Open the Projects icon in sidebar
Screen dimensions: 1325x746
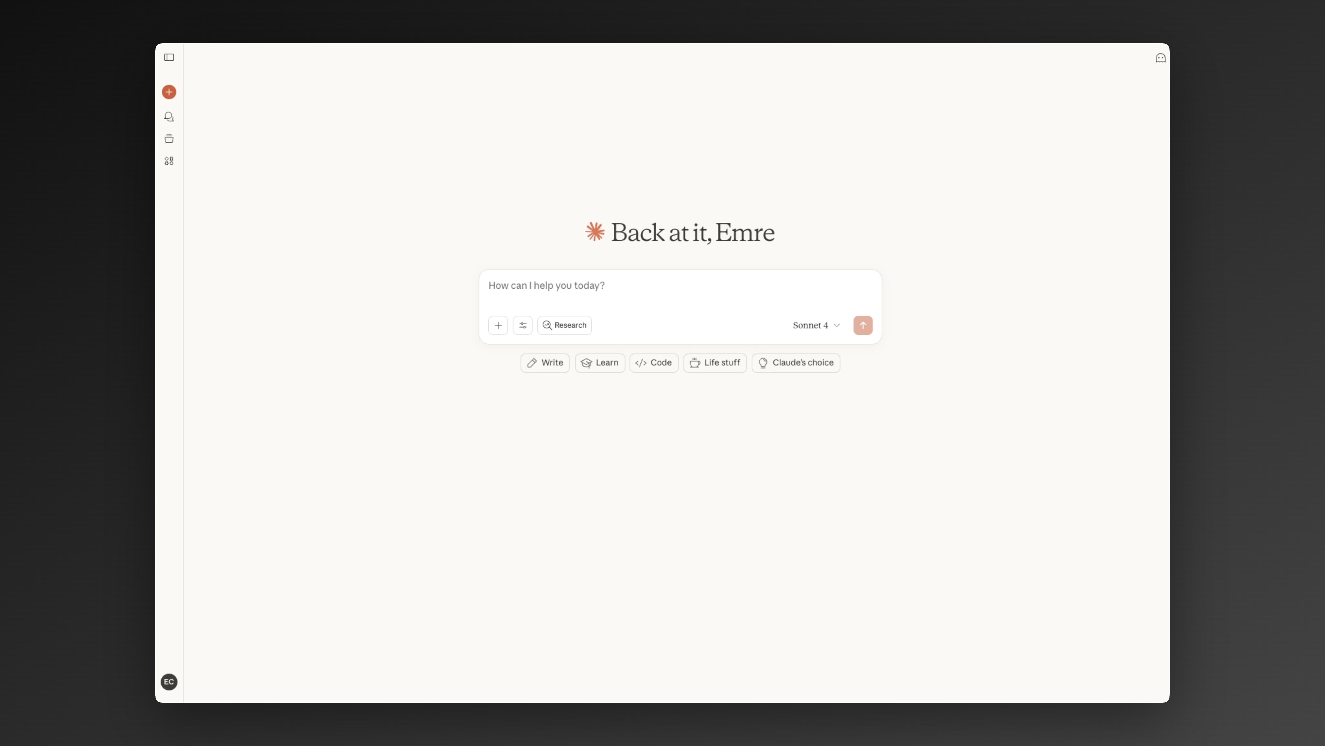(x=169, y=139)
